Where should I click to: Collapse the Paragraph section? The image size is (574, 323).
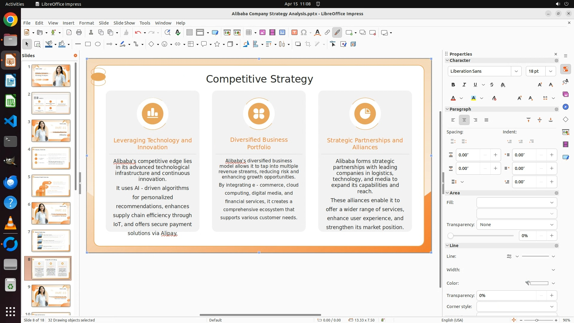pos(448,109)
